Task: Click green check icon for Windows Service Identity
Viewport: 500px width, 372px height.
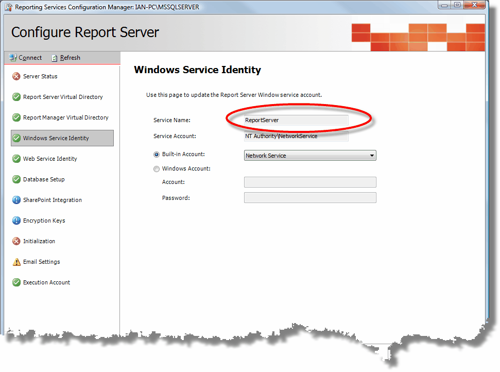Action: click(x=16, y=138)
